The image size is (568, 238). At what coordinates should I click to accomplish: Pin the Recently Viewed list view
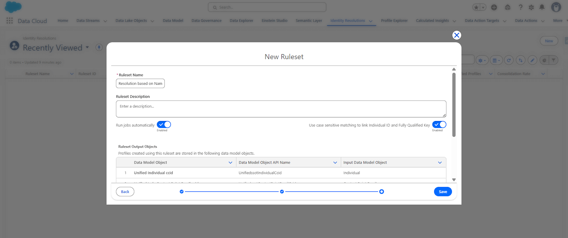pos(99,48)
